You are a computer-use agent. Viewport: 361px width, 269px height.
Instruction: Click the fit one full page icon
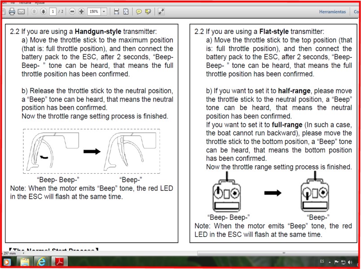126,12
